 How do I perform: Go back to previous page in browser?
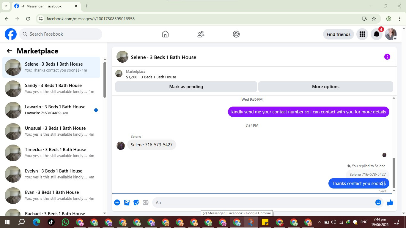pyautogui.click(x=7, y=19)
